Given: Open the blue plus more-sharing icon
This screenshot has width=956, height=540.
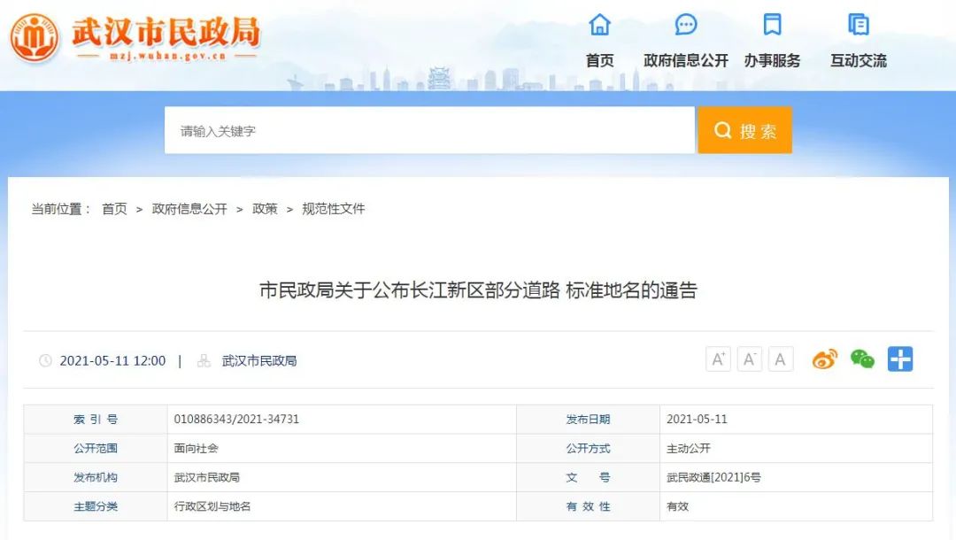Looking at the screenshot, I should (900, 359).
